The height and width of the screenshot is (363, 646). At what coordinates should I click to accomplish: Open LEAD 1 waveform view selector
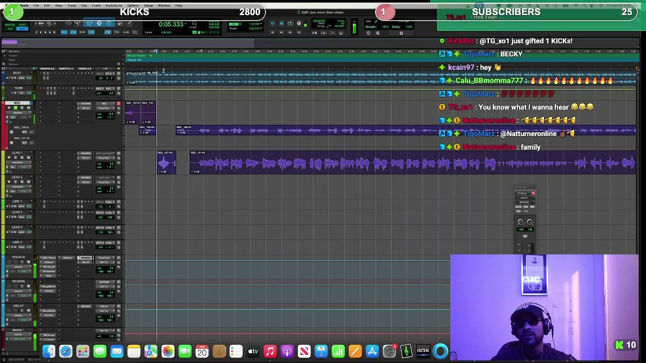pyautogui.click(x=18, y=162)
